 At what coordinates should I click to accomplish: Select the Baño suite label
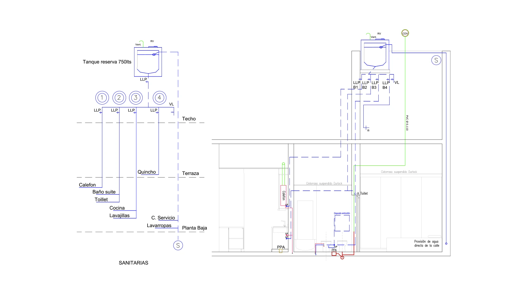pos(104,192)
